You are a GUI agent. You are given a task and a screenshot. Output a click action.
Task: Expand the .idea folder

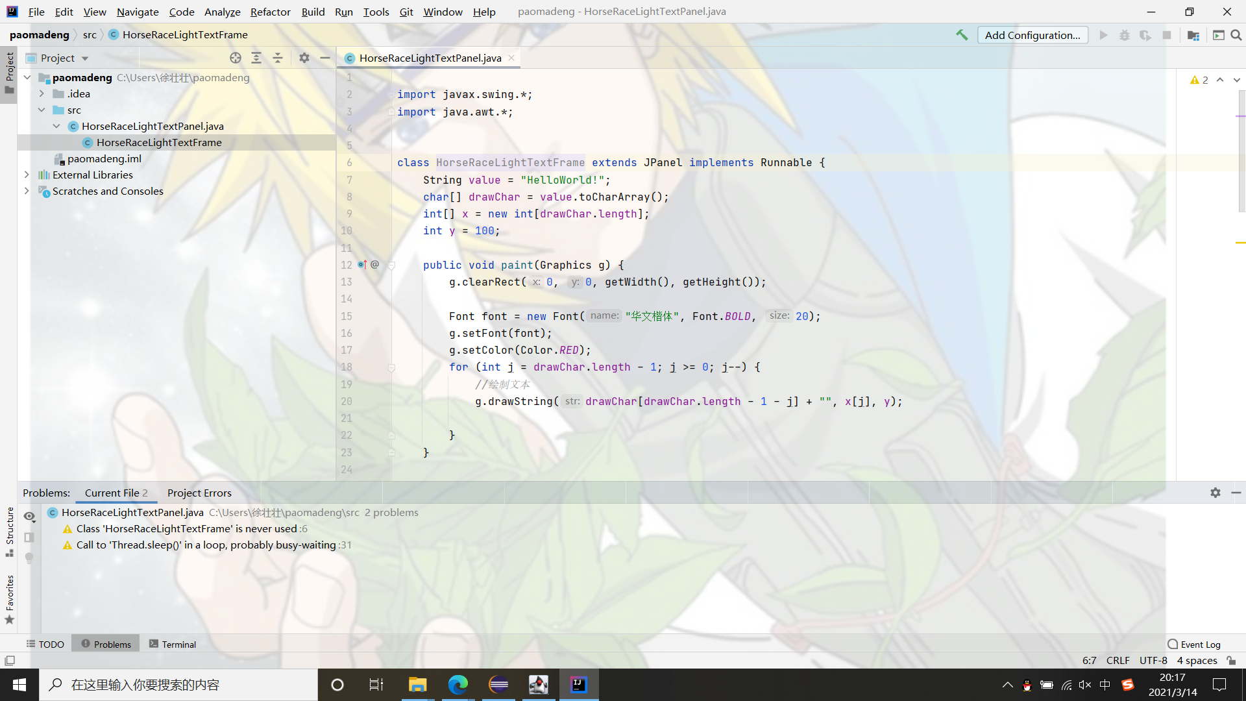42,93
